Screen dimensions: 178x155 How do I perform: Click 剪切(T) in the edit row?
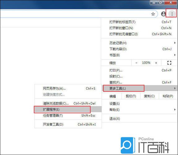coord(131,96)
